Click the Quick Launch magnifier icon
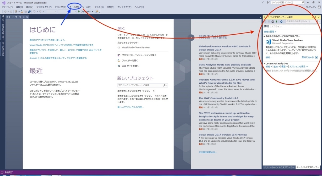Screen dimensions: 322x176 pos(303,3)
